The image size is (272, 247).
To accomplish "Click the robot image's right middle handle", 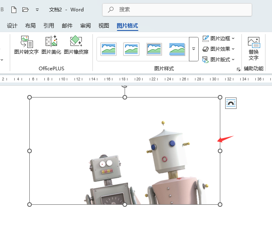I will 220,151.
